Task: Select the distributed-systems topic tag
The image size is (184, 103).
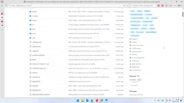Action: click(137, 15)
